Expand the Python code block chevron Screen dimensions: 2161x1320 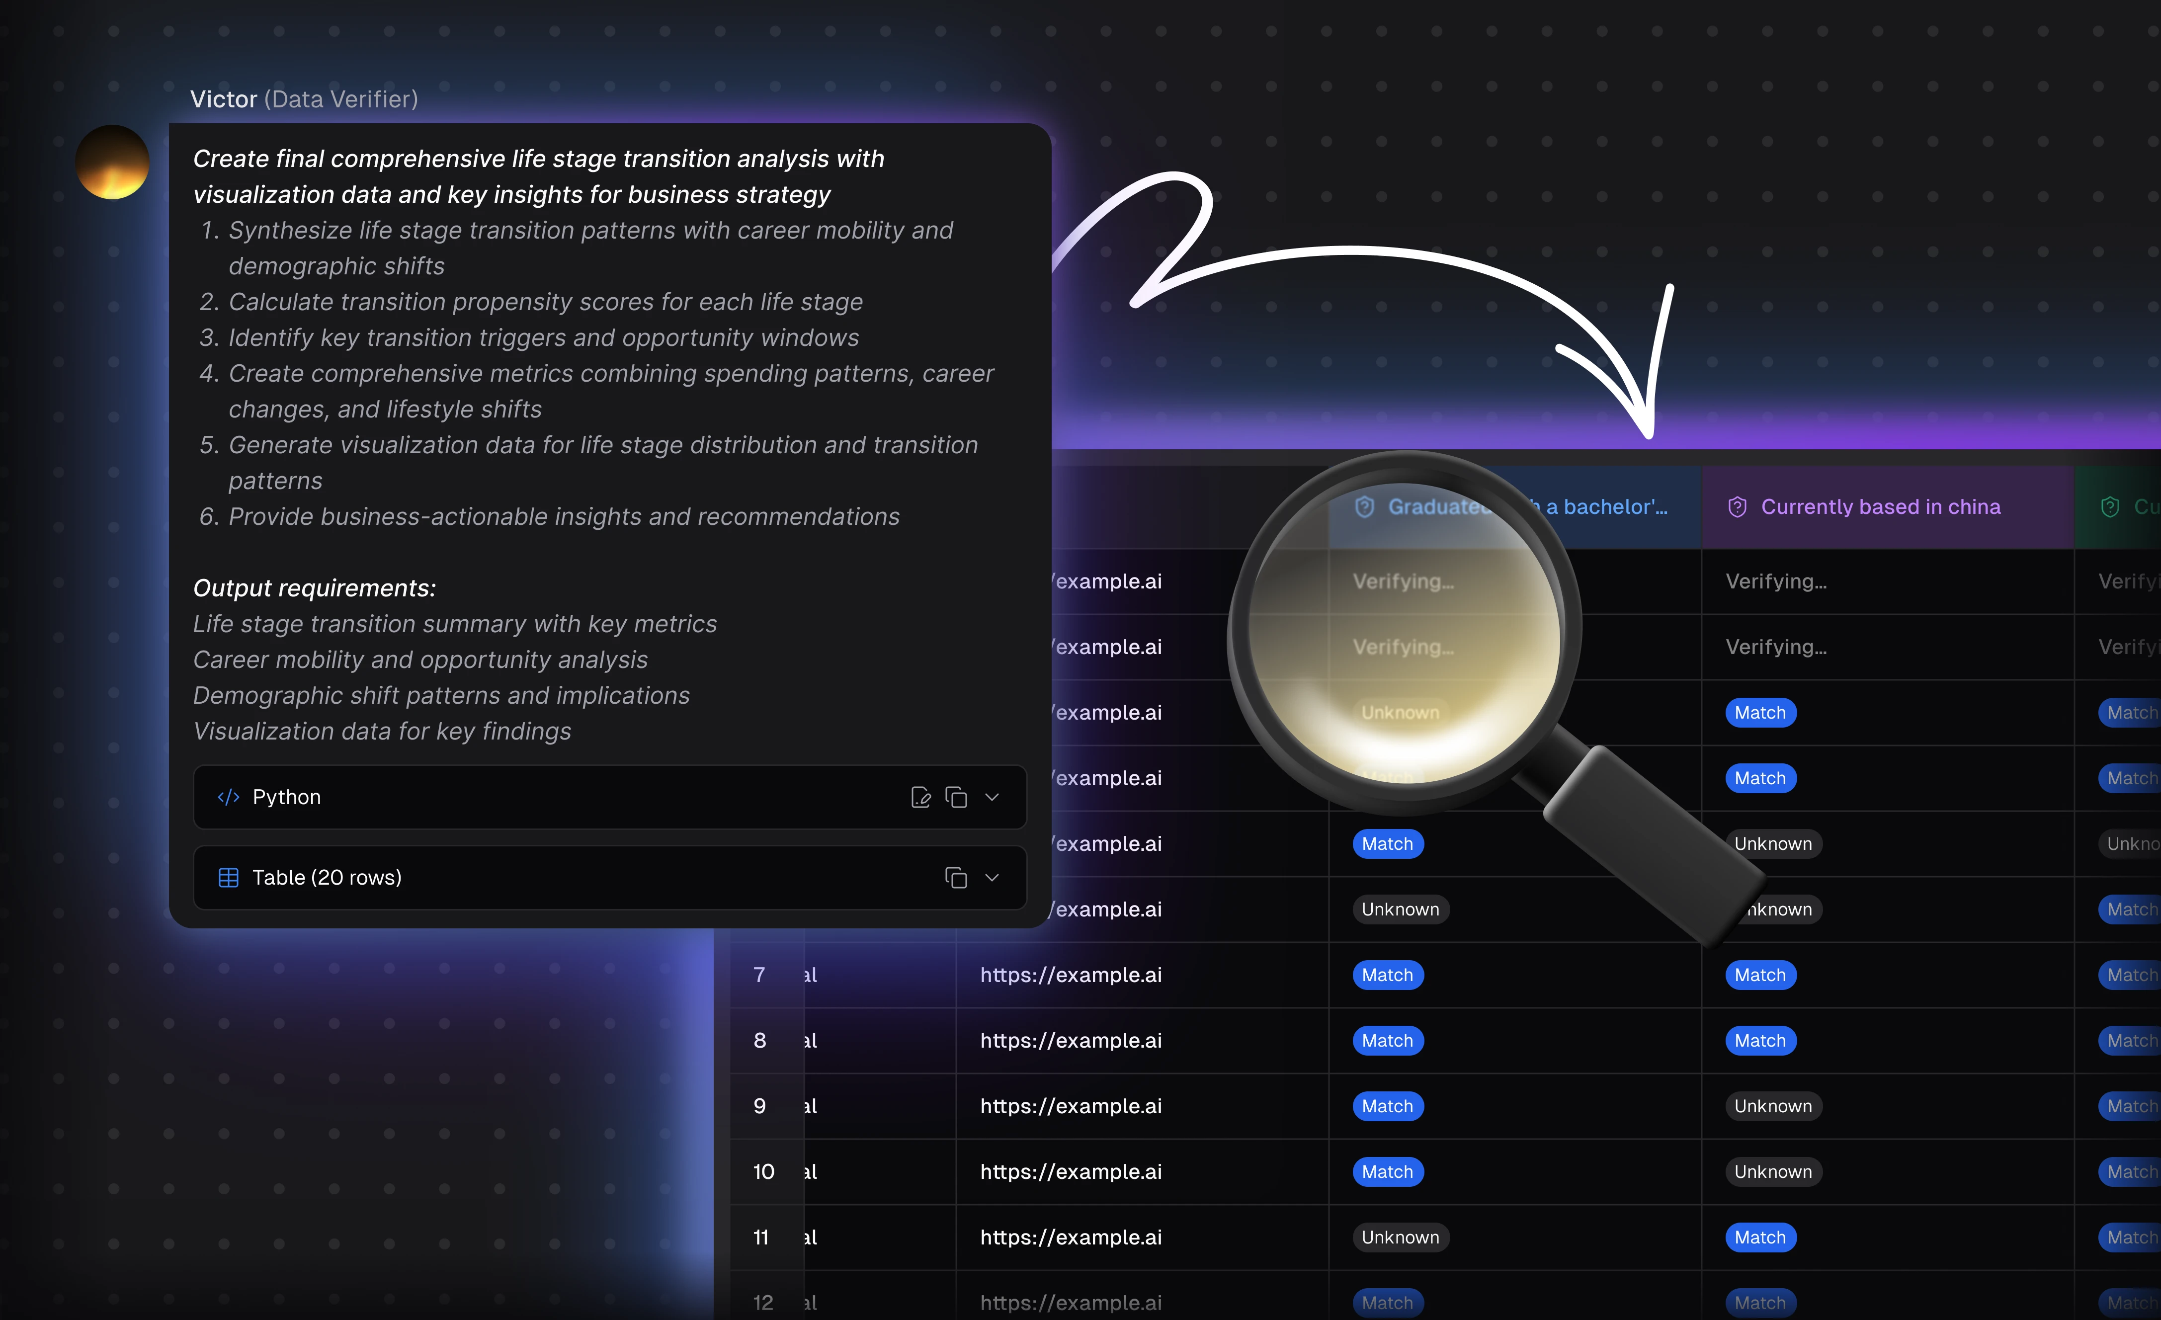992,796
